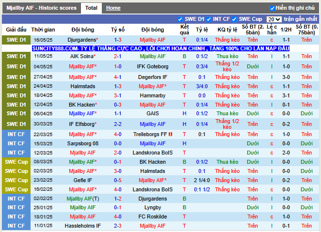Open Djurgardens team in 16/05/25 row

click(83, 40)
